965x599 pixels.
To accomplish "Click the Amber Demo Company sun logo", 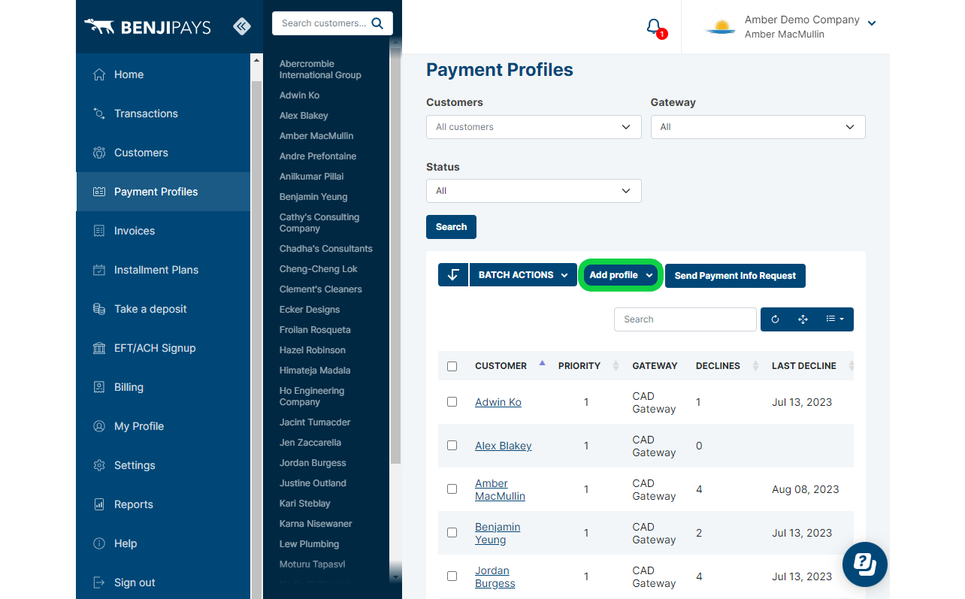I will point(721,27).
